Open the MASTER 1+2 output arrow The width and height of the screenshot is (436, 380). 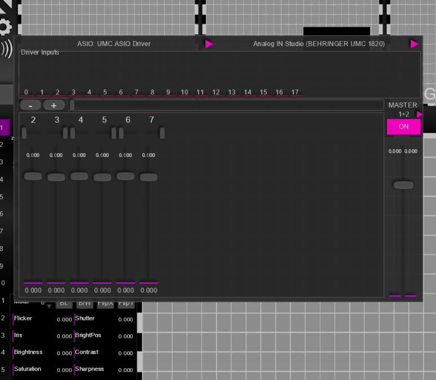tap(419, 114)
